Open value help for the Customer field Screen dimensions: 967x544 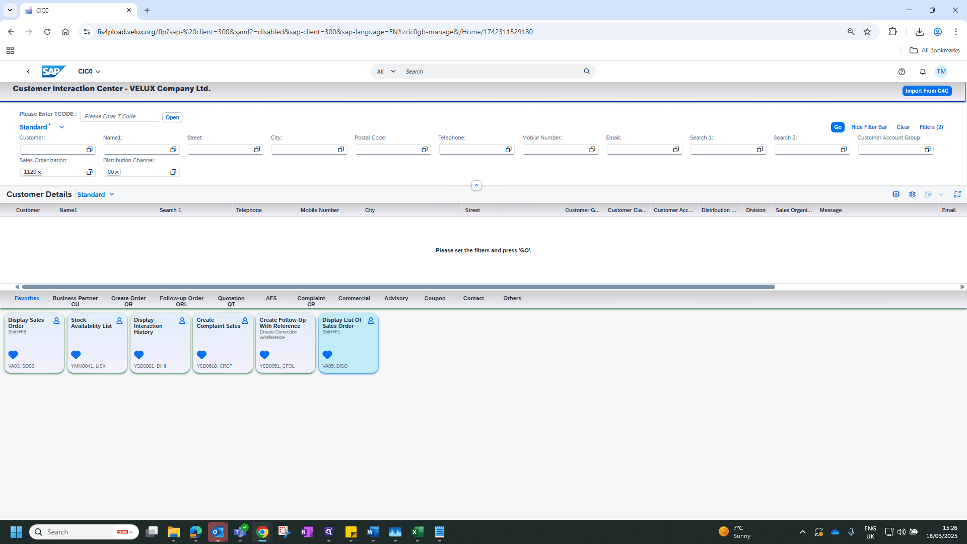coord(89,150)
